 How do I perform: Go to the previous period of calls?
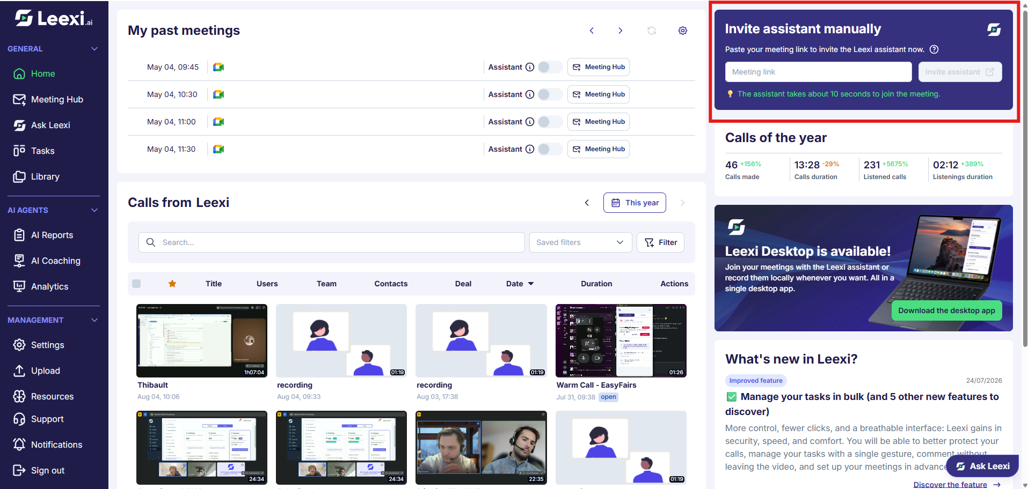[587, 203]
